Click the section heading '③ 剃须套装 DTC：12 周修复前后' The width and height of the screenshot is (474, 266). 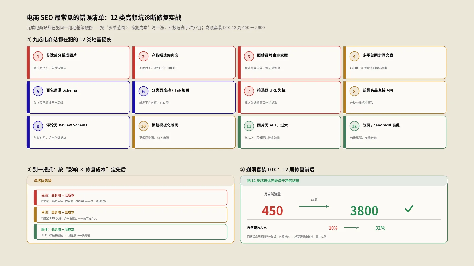click(277, 169)
